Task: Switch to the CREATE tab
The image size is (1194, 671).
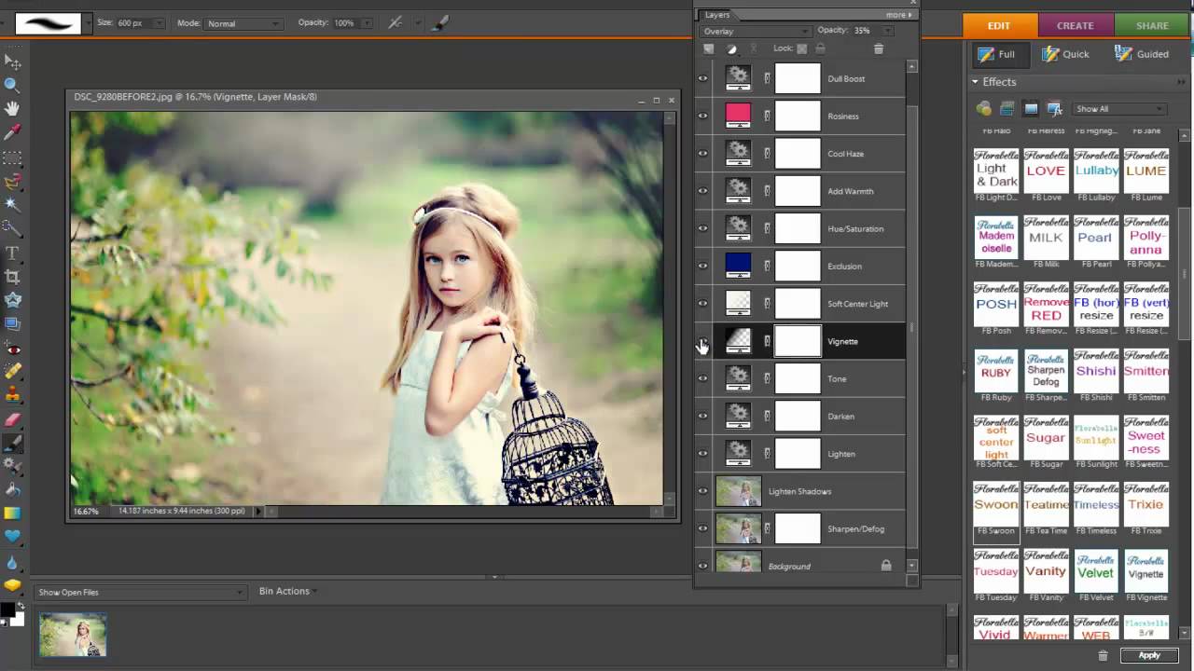Action: point(1075,26)
